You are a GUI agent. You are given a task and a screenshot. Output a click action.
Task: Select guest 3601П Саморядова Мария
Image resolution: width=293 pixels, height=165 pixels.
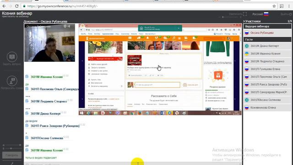(267, 92)
